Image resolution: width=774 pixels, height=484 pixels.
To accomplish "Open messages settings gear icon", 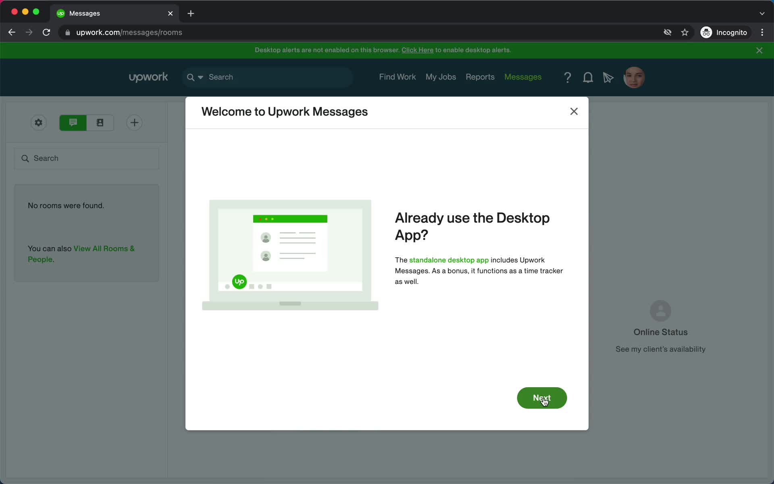I will point(39,123).
